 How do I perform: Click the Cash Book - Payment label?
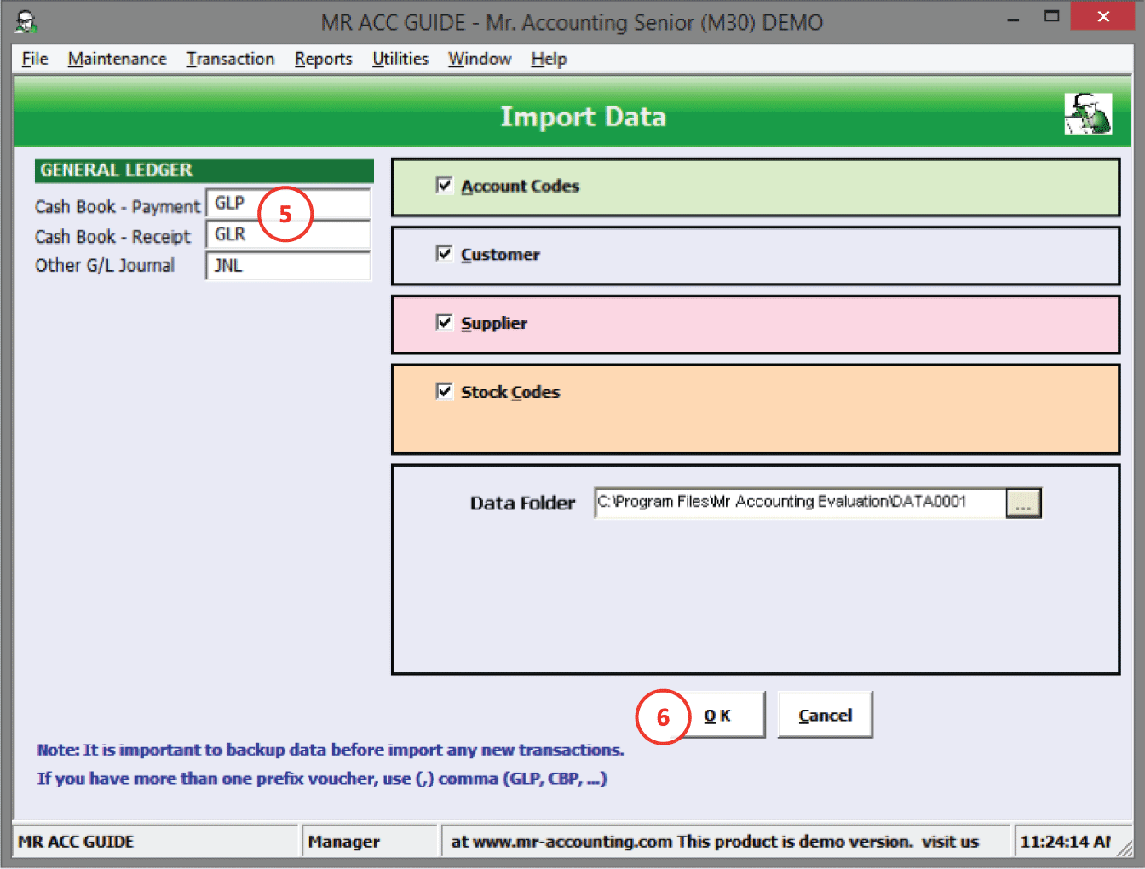118,206
